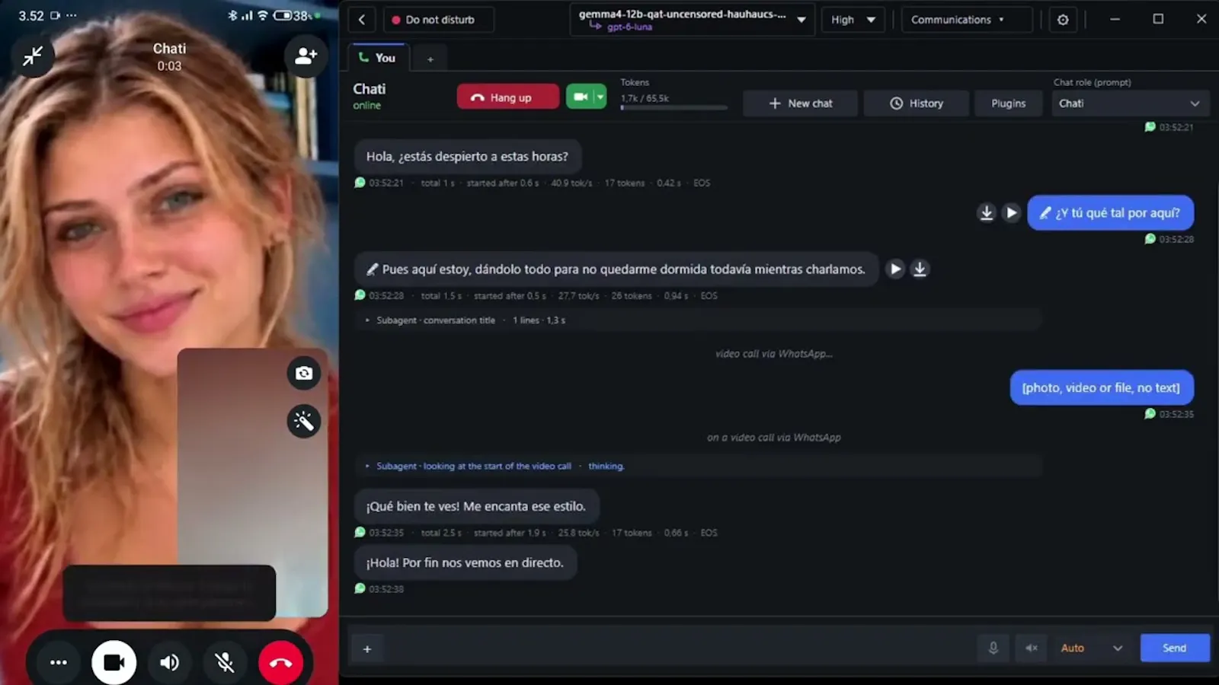Minimize the WhatsApp video call view
Screen dimensions: 1219x685
33,56
